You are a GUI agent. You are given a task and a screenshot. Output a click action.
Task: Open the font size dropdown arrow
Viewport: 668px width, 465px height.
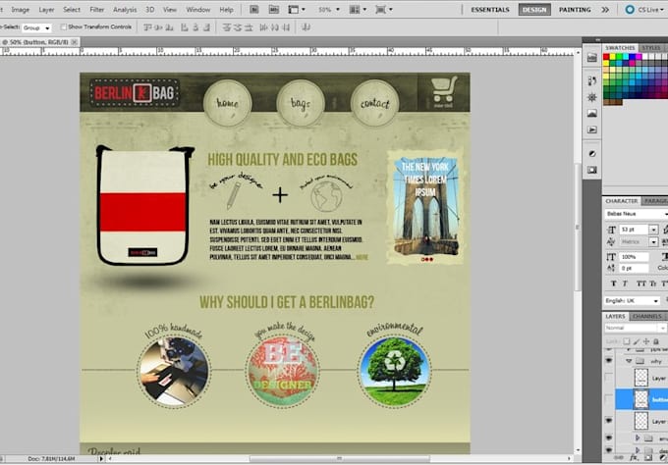pos(653,230)
